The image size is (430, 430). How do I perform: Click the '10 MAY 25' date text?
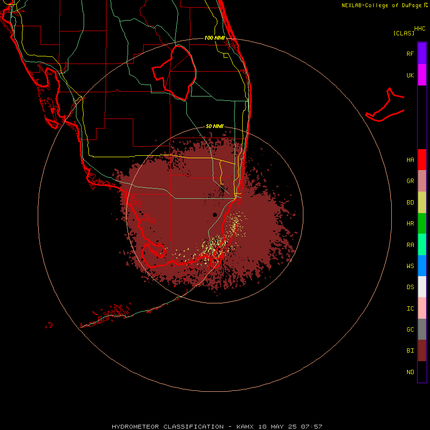278,427
